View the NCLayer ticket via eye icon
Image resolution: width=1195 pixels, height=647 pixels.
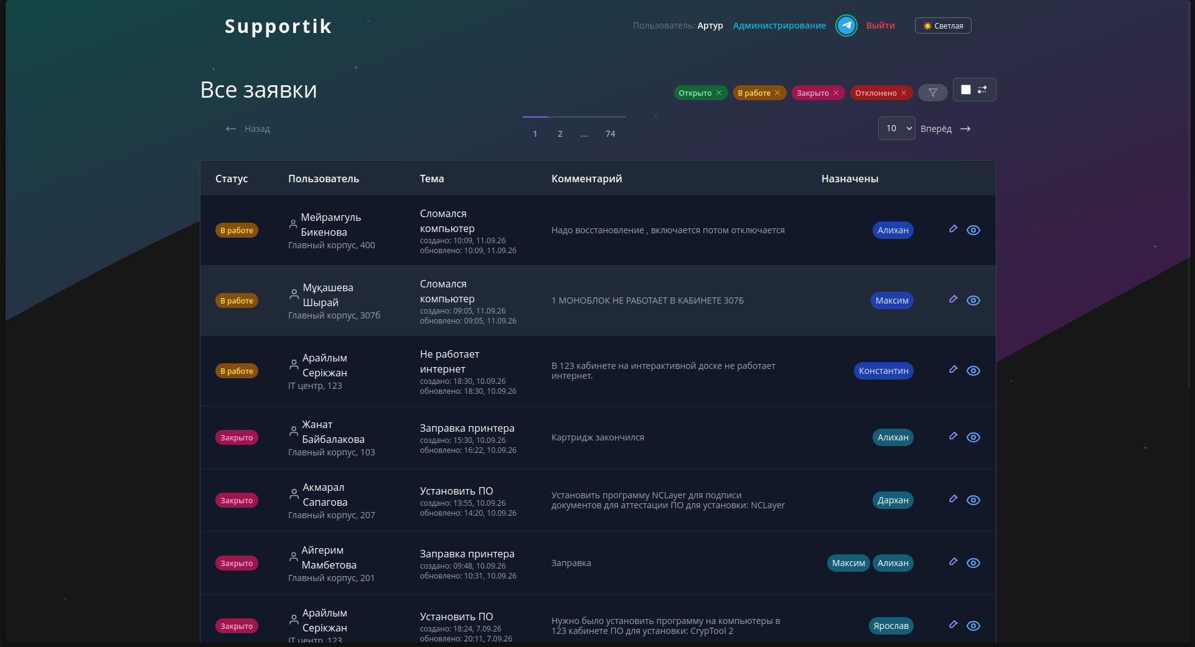973,500
